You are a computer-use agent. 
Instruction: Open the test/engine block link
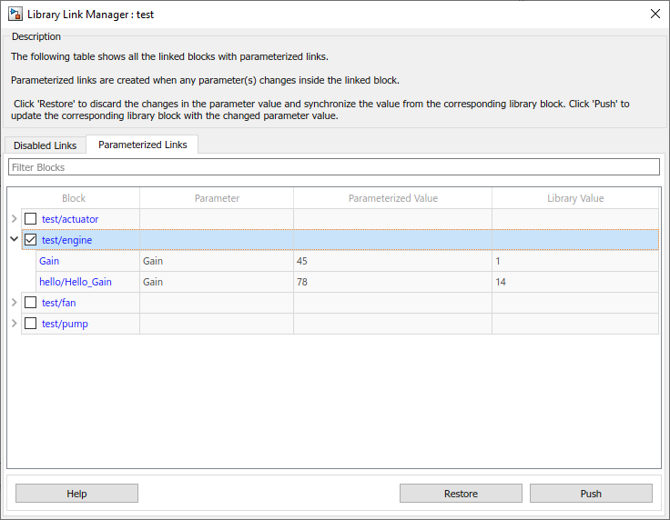[66, 240]
